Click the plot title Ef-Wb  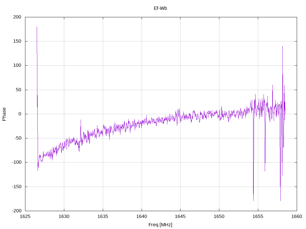click(160, 8)
